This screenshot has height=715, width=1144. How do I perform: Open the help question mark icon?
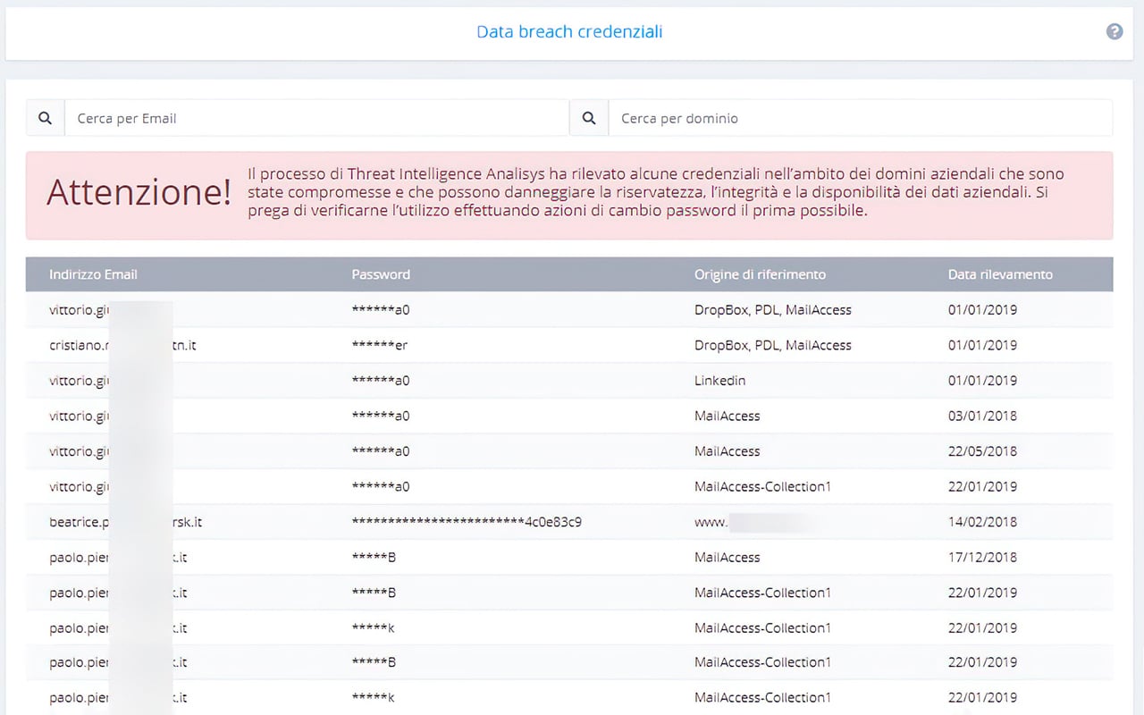coord(1115,31)
